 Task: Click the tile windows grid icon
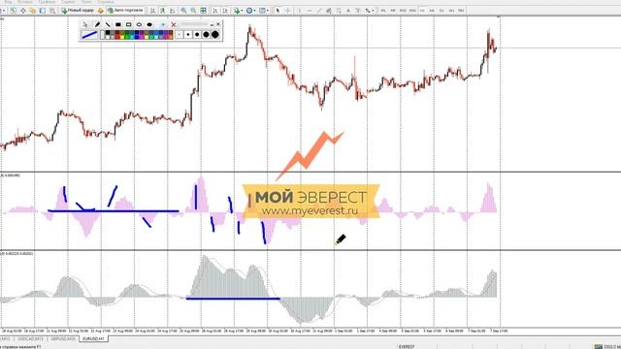(x=203, y=11)
